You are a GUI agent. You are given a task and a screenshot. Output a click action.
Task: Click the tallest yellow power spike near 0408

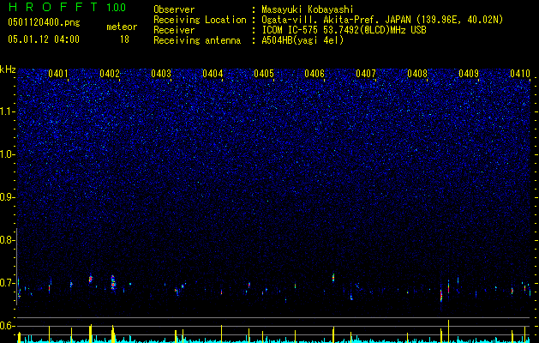(448, 331)
